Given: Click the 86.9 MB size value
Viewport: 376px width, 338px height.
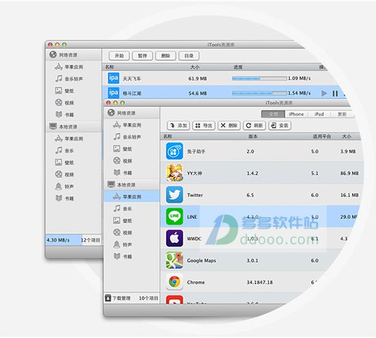Looking at the screenshot, I should (349, 173).
